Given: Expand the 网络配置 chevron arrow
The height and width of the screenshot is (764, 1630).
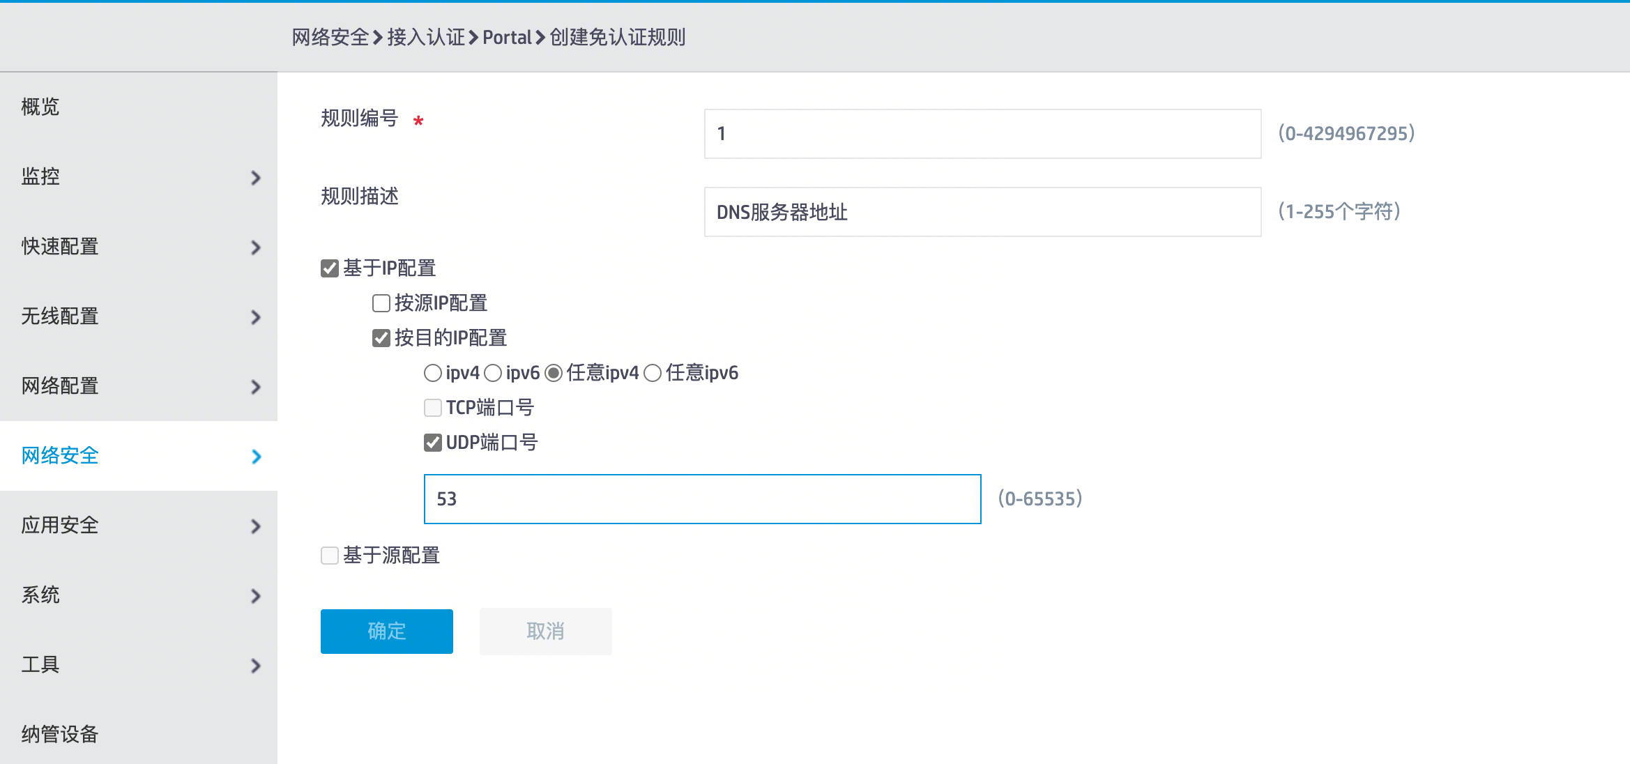Looking at the screenshot, I should point(256,387).
